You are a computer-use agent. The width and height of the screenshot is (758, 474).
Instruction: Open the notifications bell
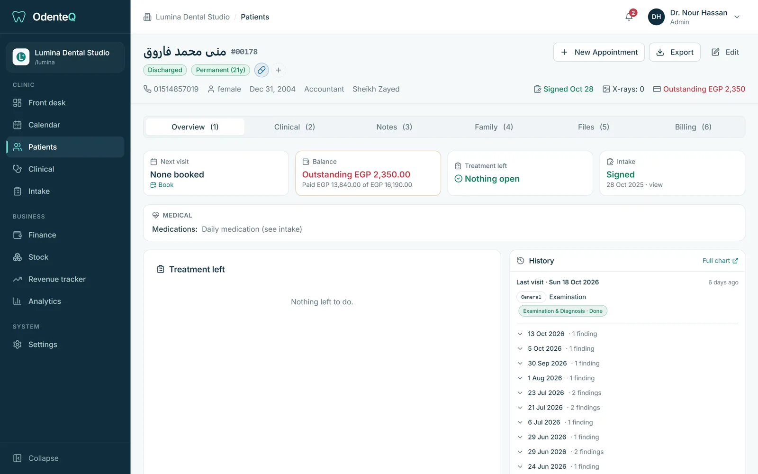coord(629,17)
